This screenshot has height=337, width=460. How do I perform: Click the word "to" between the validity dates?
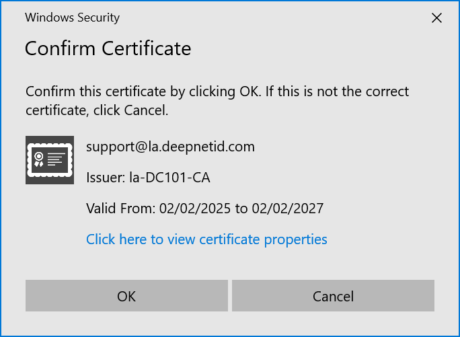click(241, 209)
